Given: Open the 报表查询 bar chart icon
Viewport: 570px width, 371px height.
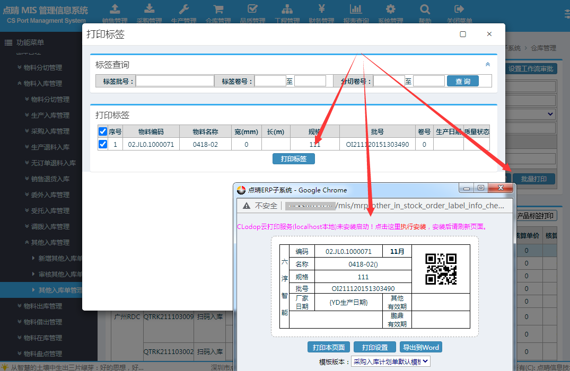Looking at the screenshot, I should [356, 9].
